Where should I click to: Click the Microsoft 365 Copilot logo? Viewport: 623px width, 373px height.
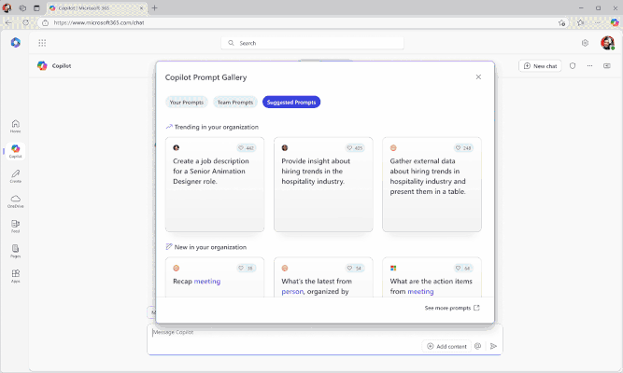(16, 43)
